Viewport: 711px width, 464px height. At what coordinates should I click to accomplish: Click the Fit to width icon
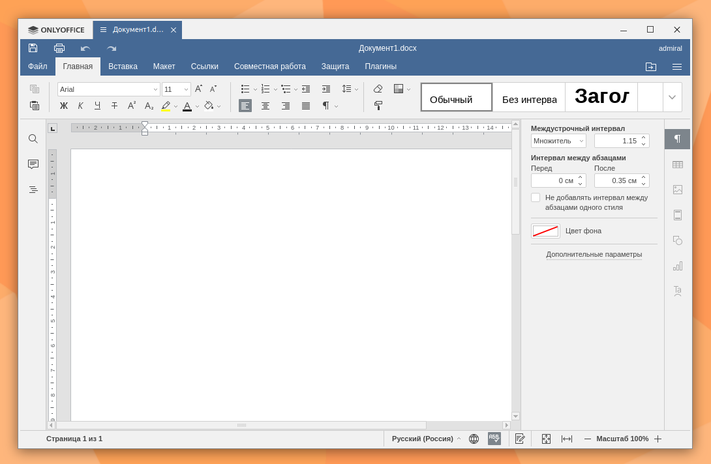[567, 439]
